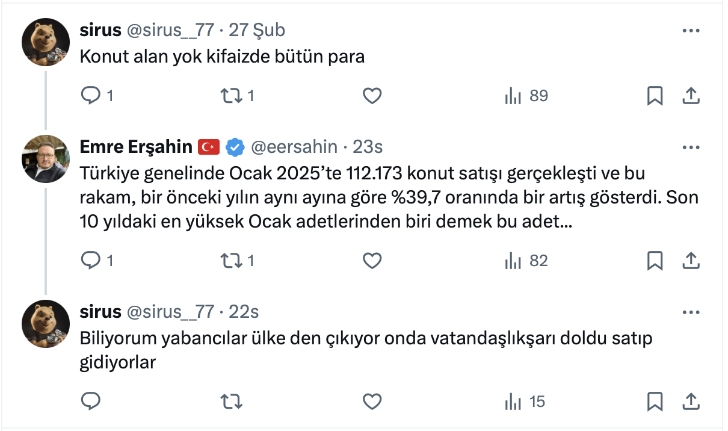Like sirus's 27 Şub tweet
Screen dimensions: 728x431
click(372, 96)
